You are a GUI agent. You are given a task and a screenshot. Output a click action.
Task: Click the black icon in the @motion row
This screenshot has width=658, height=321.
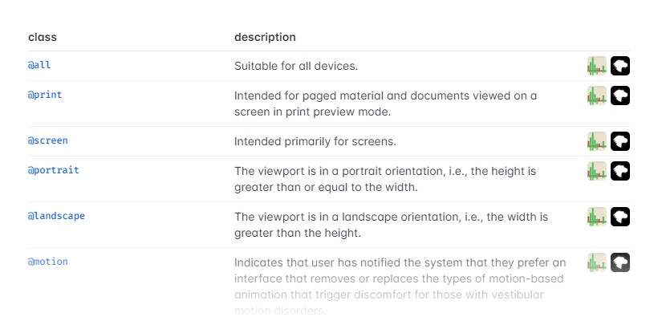(x=620, y=262)
